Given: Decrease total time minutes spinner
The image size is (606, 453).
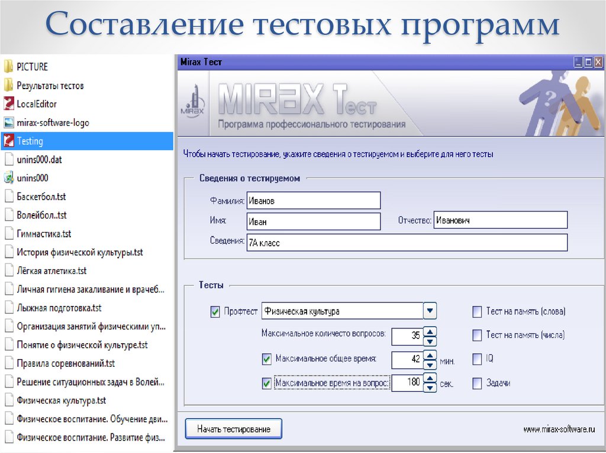Looking at the screenshot, I should (430, 365).
